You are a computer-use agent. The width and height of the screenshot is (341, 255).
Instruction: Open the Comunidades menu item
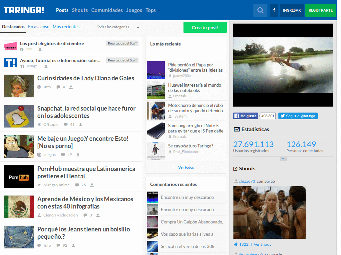[107, 10]
